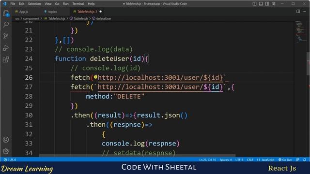This screenshot has width=310, height=174.
Task: Open the errors and warnings status item
Action: 10,159
